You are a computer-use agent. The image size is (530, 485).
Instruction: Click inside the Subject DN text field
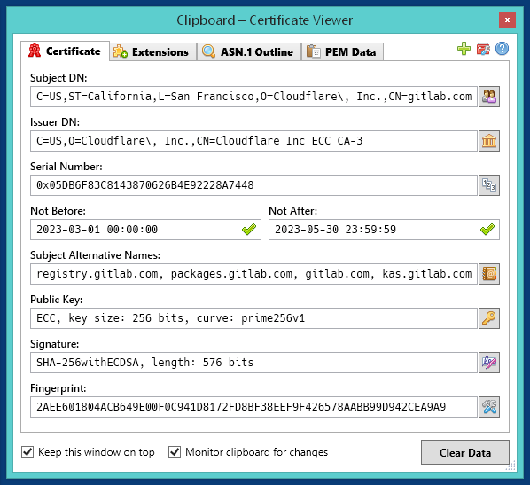coord(253,97)
